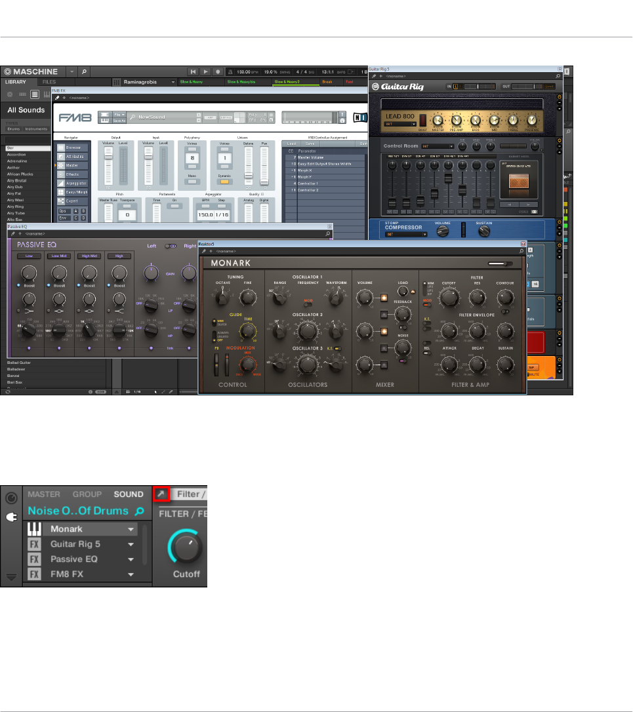Switch to the MASTER tab
Image resolution: width=633 pixels, height=712 pixels.
pos(44,494)
